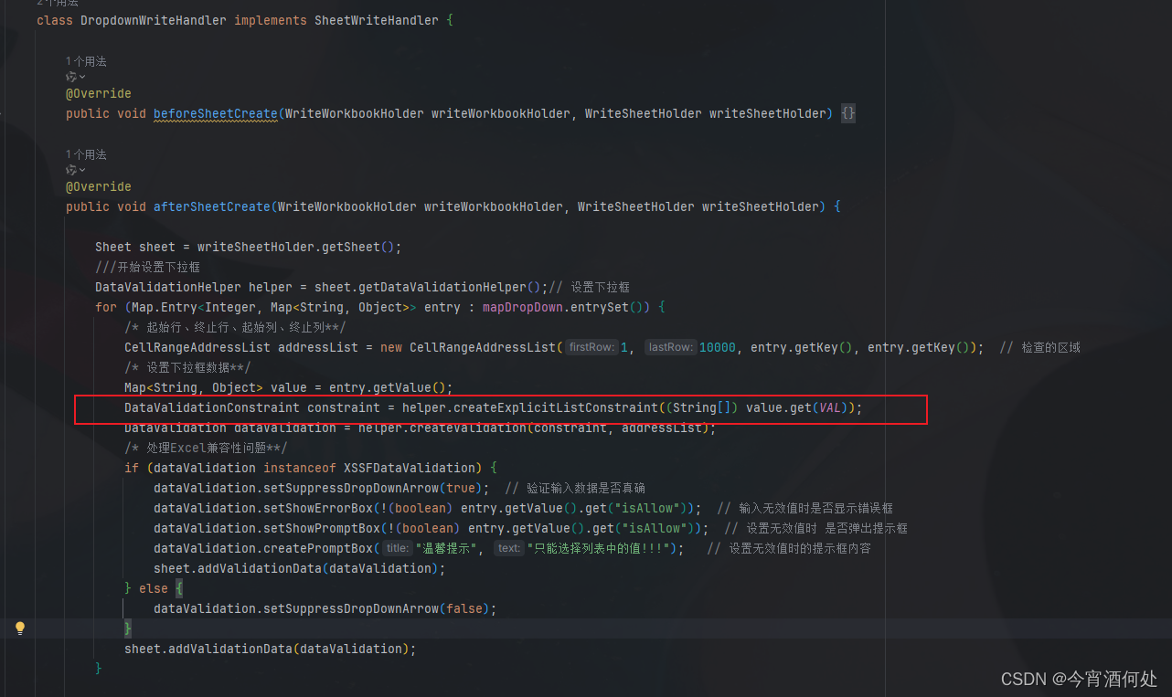Viewport: 1172px width, 697px height.
Task: Click the @Override annotation above beforeSheetCreate
Action: [x=99, y=93]
